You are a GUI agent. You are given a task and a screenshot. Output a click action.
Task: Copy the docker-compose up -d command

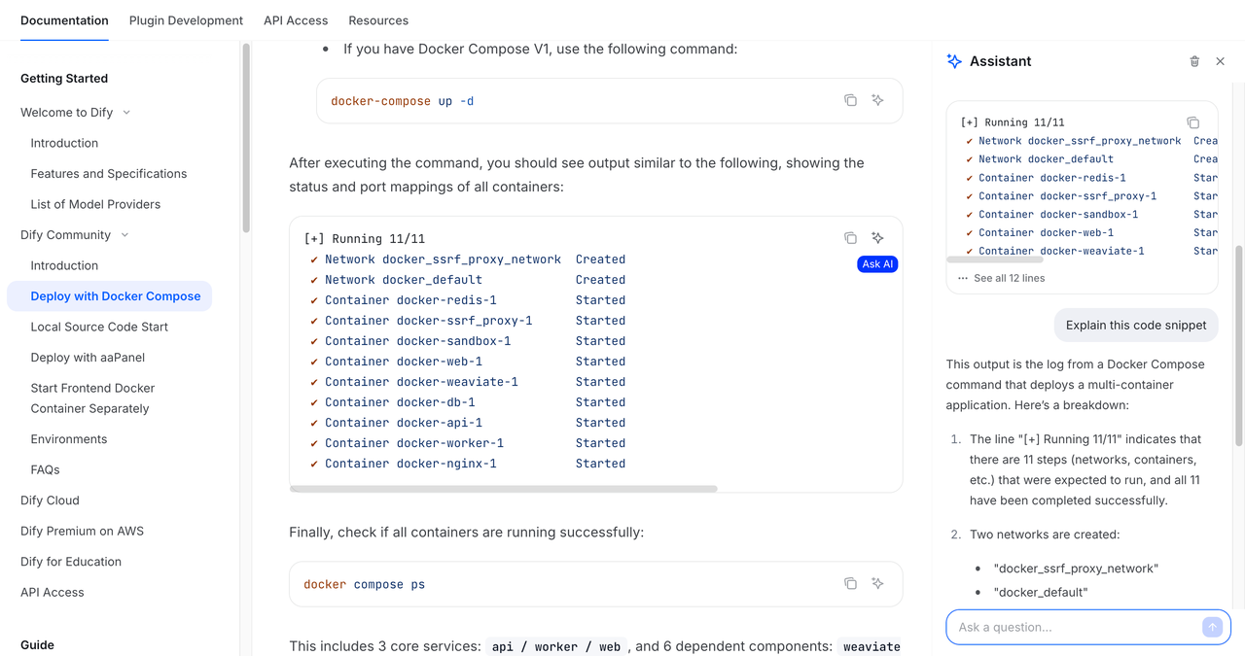pos(850,100)
